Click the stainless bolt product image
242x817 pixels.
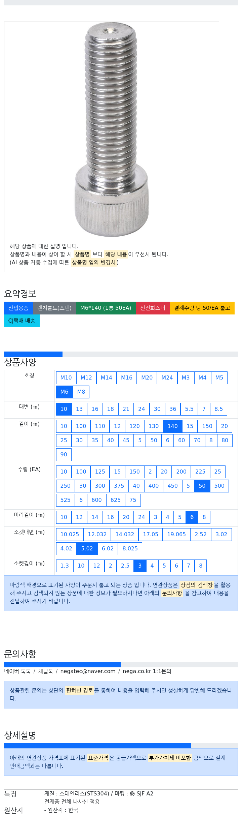click(x=111, y=130)
